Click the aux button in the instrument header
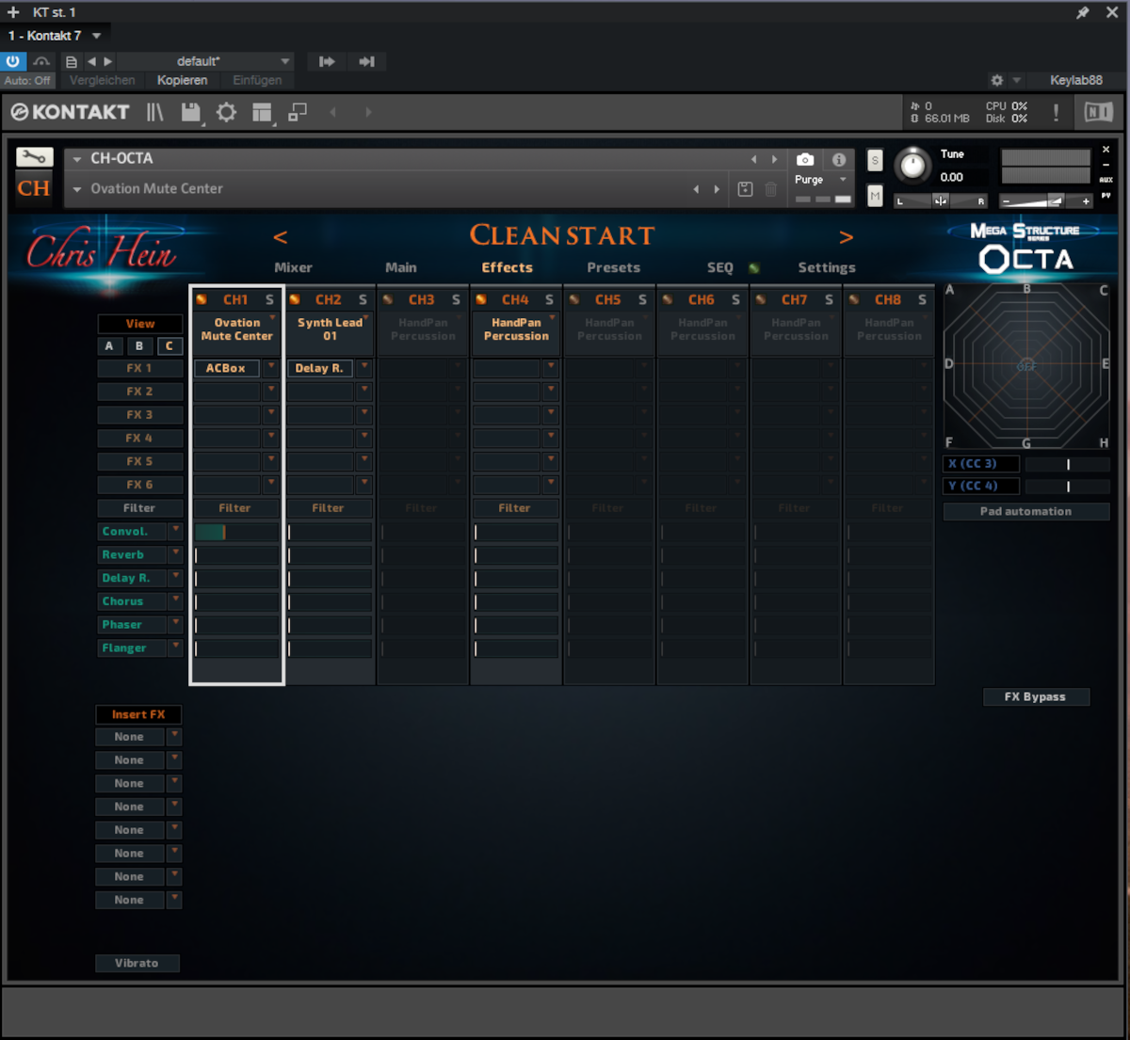Viewport: 1130px width, 1040px height. (1106, 180)
